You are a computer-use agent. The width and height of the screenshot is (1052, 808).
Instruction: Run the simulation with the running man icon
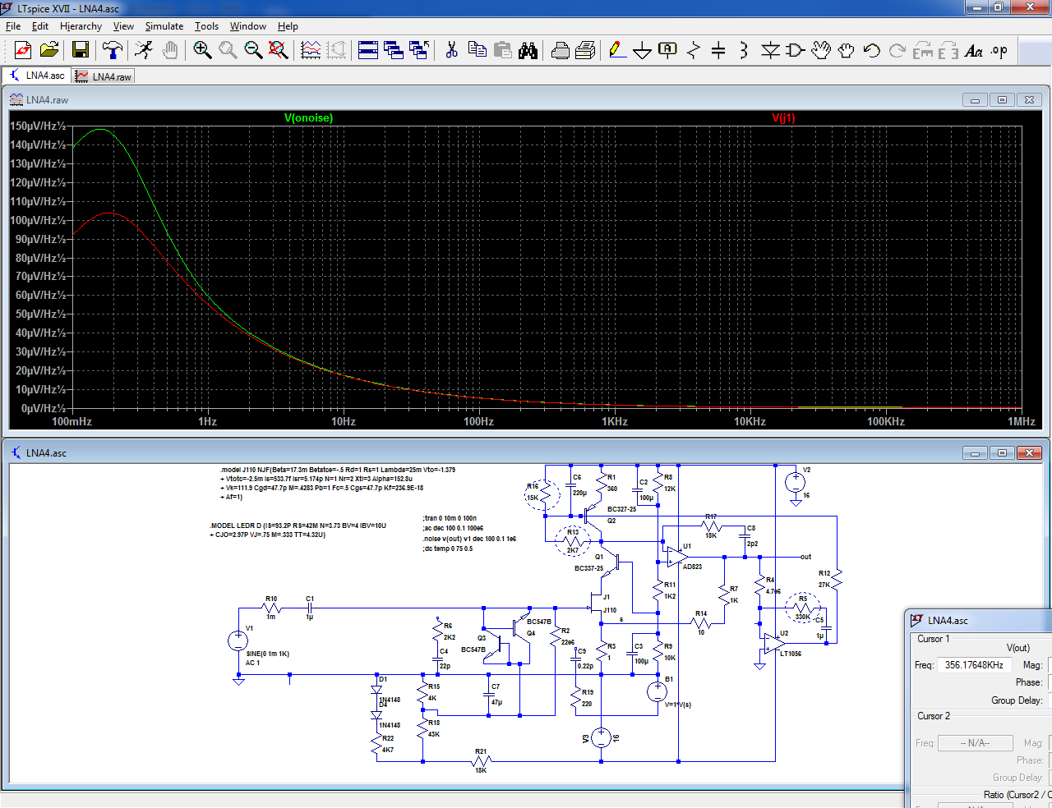point(144,50)
